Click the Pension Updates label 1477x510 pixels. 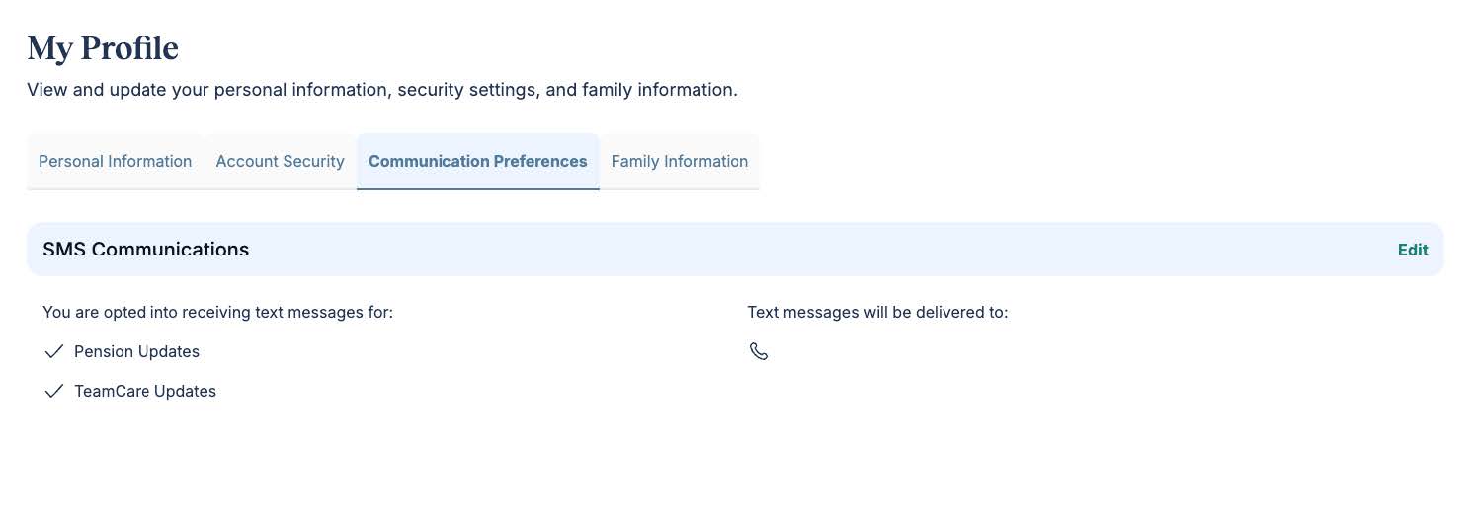[x=136, y=351]
